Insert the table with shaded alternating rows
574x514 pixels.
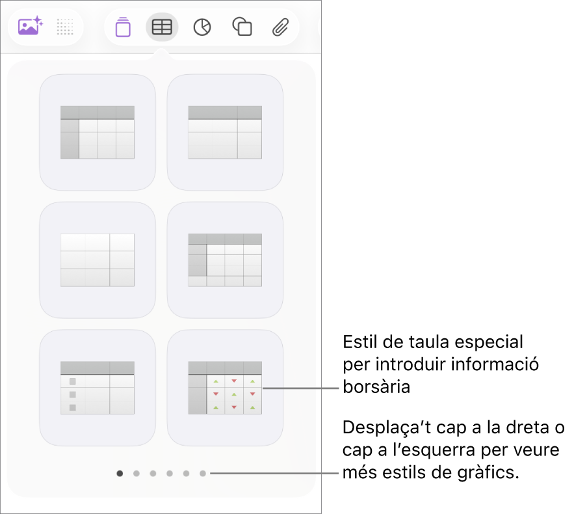pos(224,260)
